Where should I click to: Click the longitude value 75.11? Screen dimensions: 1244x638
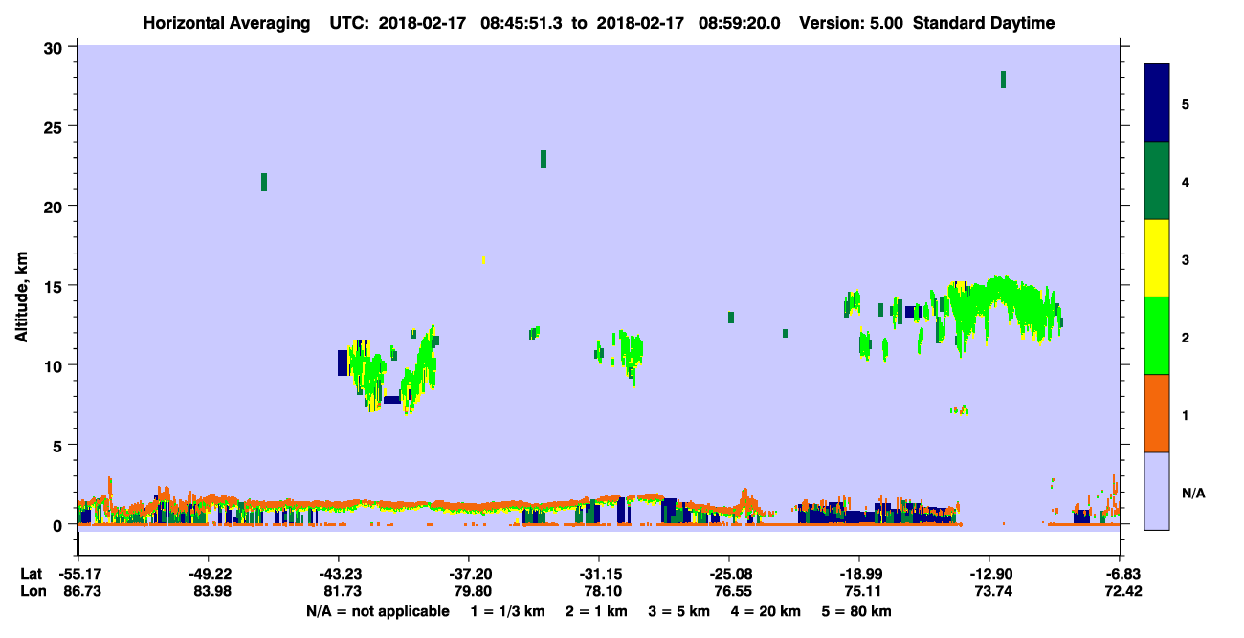point(861,591)
